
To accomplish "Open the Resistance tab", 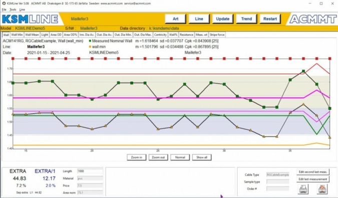I will [186, 35].
